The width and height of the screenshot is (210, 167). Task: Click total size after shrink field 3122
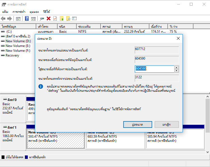coord(157,78)
